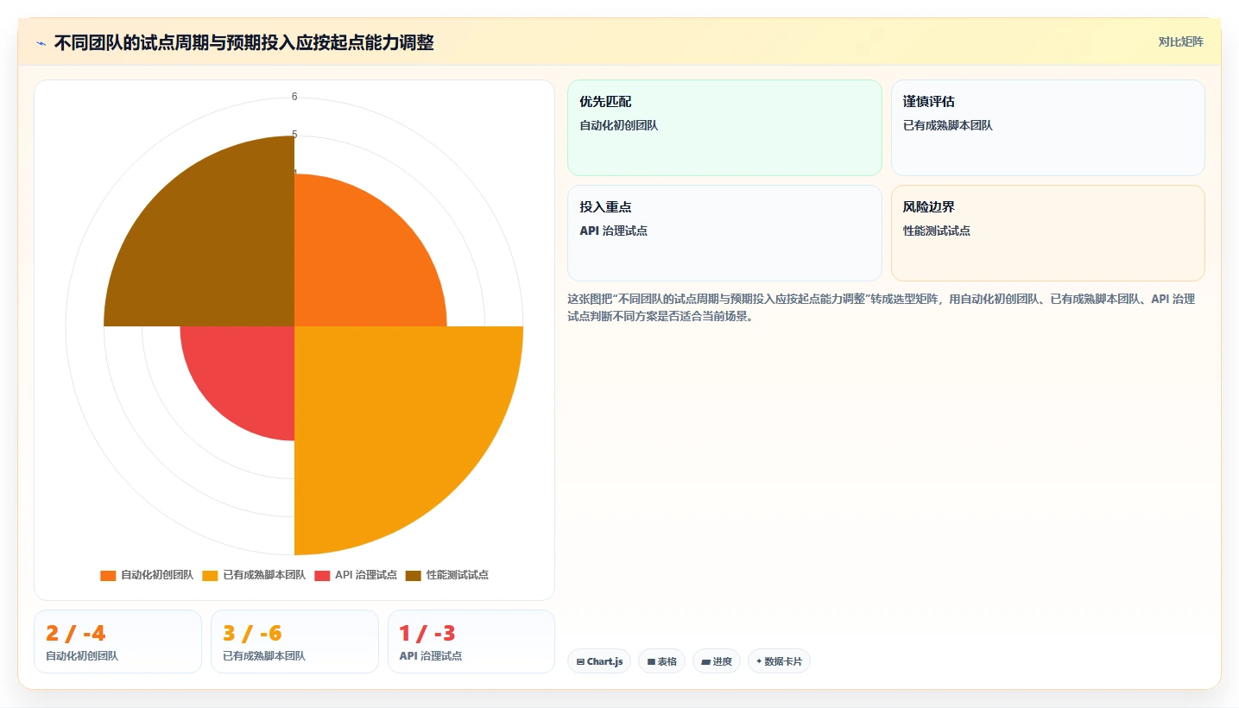Viewport: 1239px width, 708px height.
Task: Click the 进度 tag chip
Action: point(717,661)
